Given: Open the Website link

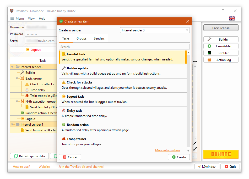Looking at the screenshot, I should [44, 167].
